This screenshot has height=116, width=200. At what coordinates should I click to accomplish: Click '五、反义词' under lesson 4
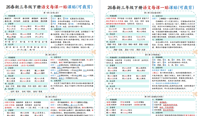[110, 47]
